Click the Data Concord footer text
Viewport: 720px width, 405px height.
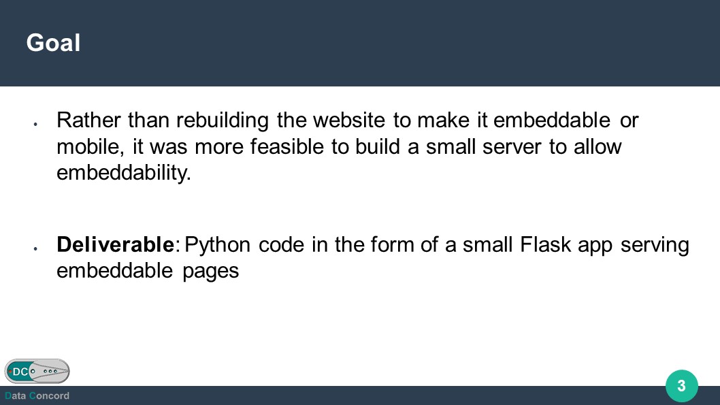tap(37, 396)
